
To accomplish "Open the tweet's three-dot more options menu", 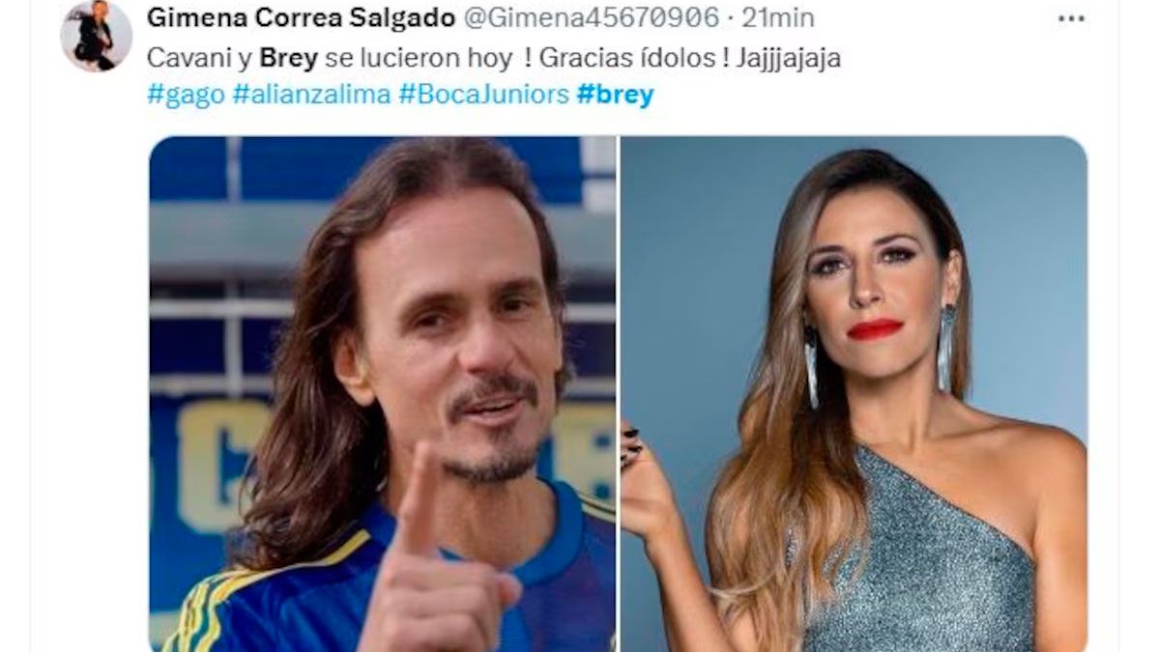I will point(1071,18).
